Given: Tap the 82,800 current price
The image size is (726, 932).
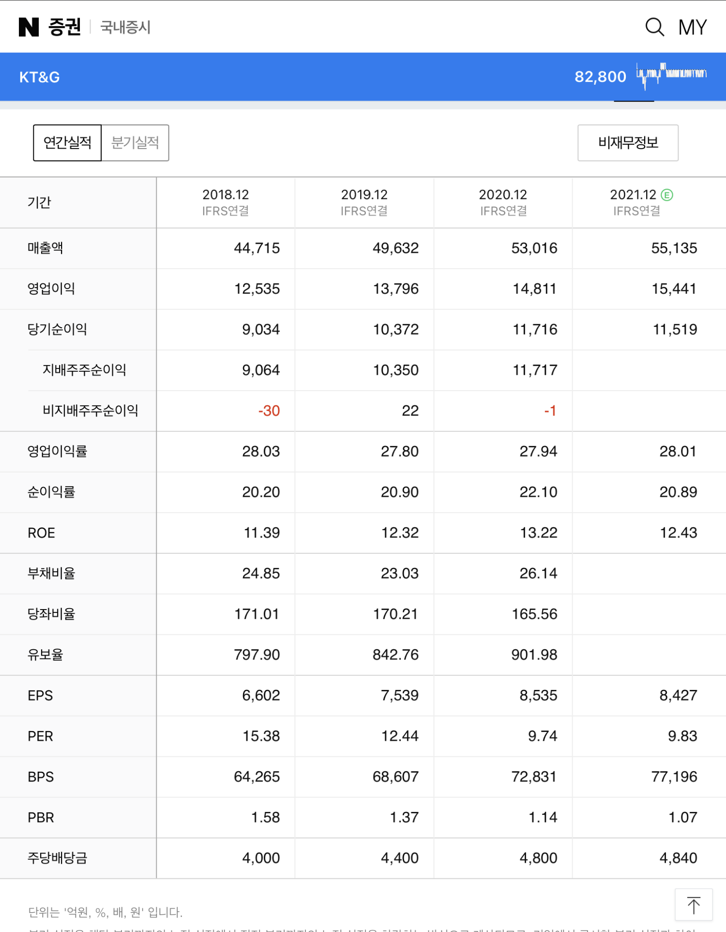Looking at the screenshot, I should click(x=600, y=76).
